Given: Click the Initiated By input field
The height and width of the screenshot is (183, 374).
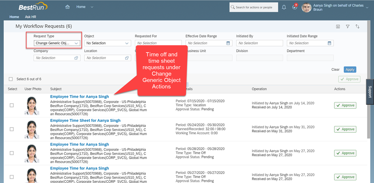Looking at the screenshot, I should click(x=260, y=43).
